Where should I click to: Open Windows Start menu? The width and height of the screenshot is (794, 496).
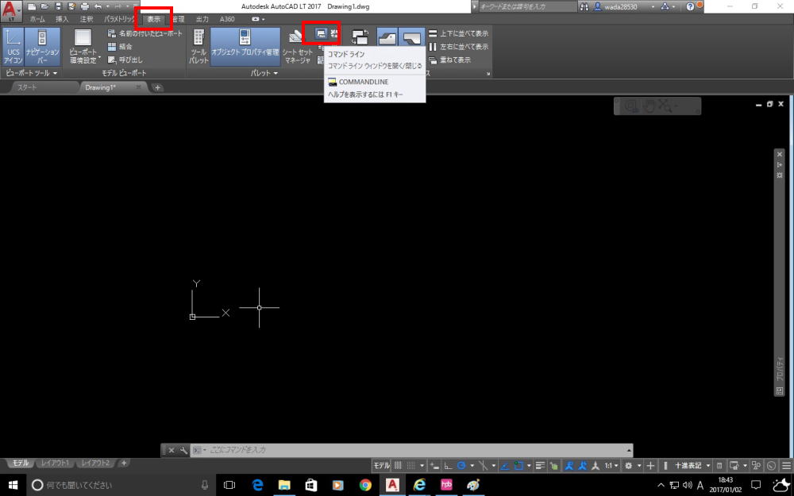(13, 485)
